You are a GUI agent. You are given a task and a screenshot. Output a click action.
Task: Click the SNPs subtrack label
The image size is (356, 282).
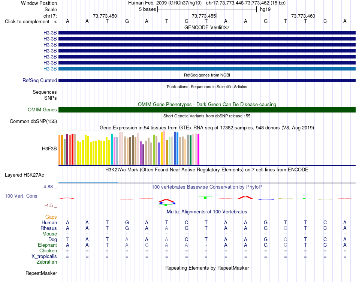coord(51,98)
